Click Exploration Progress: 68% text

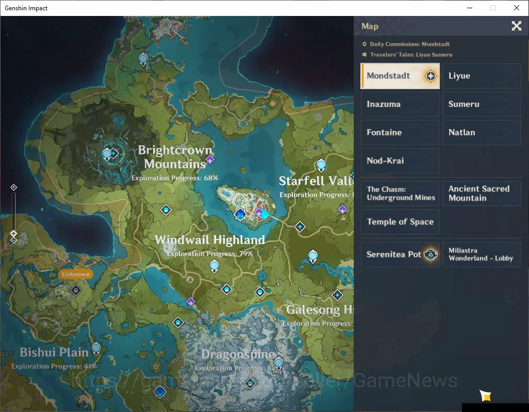click(175, 178)
